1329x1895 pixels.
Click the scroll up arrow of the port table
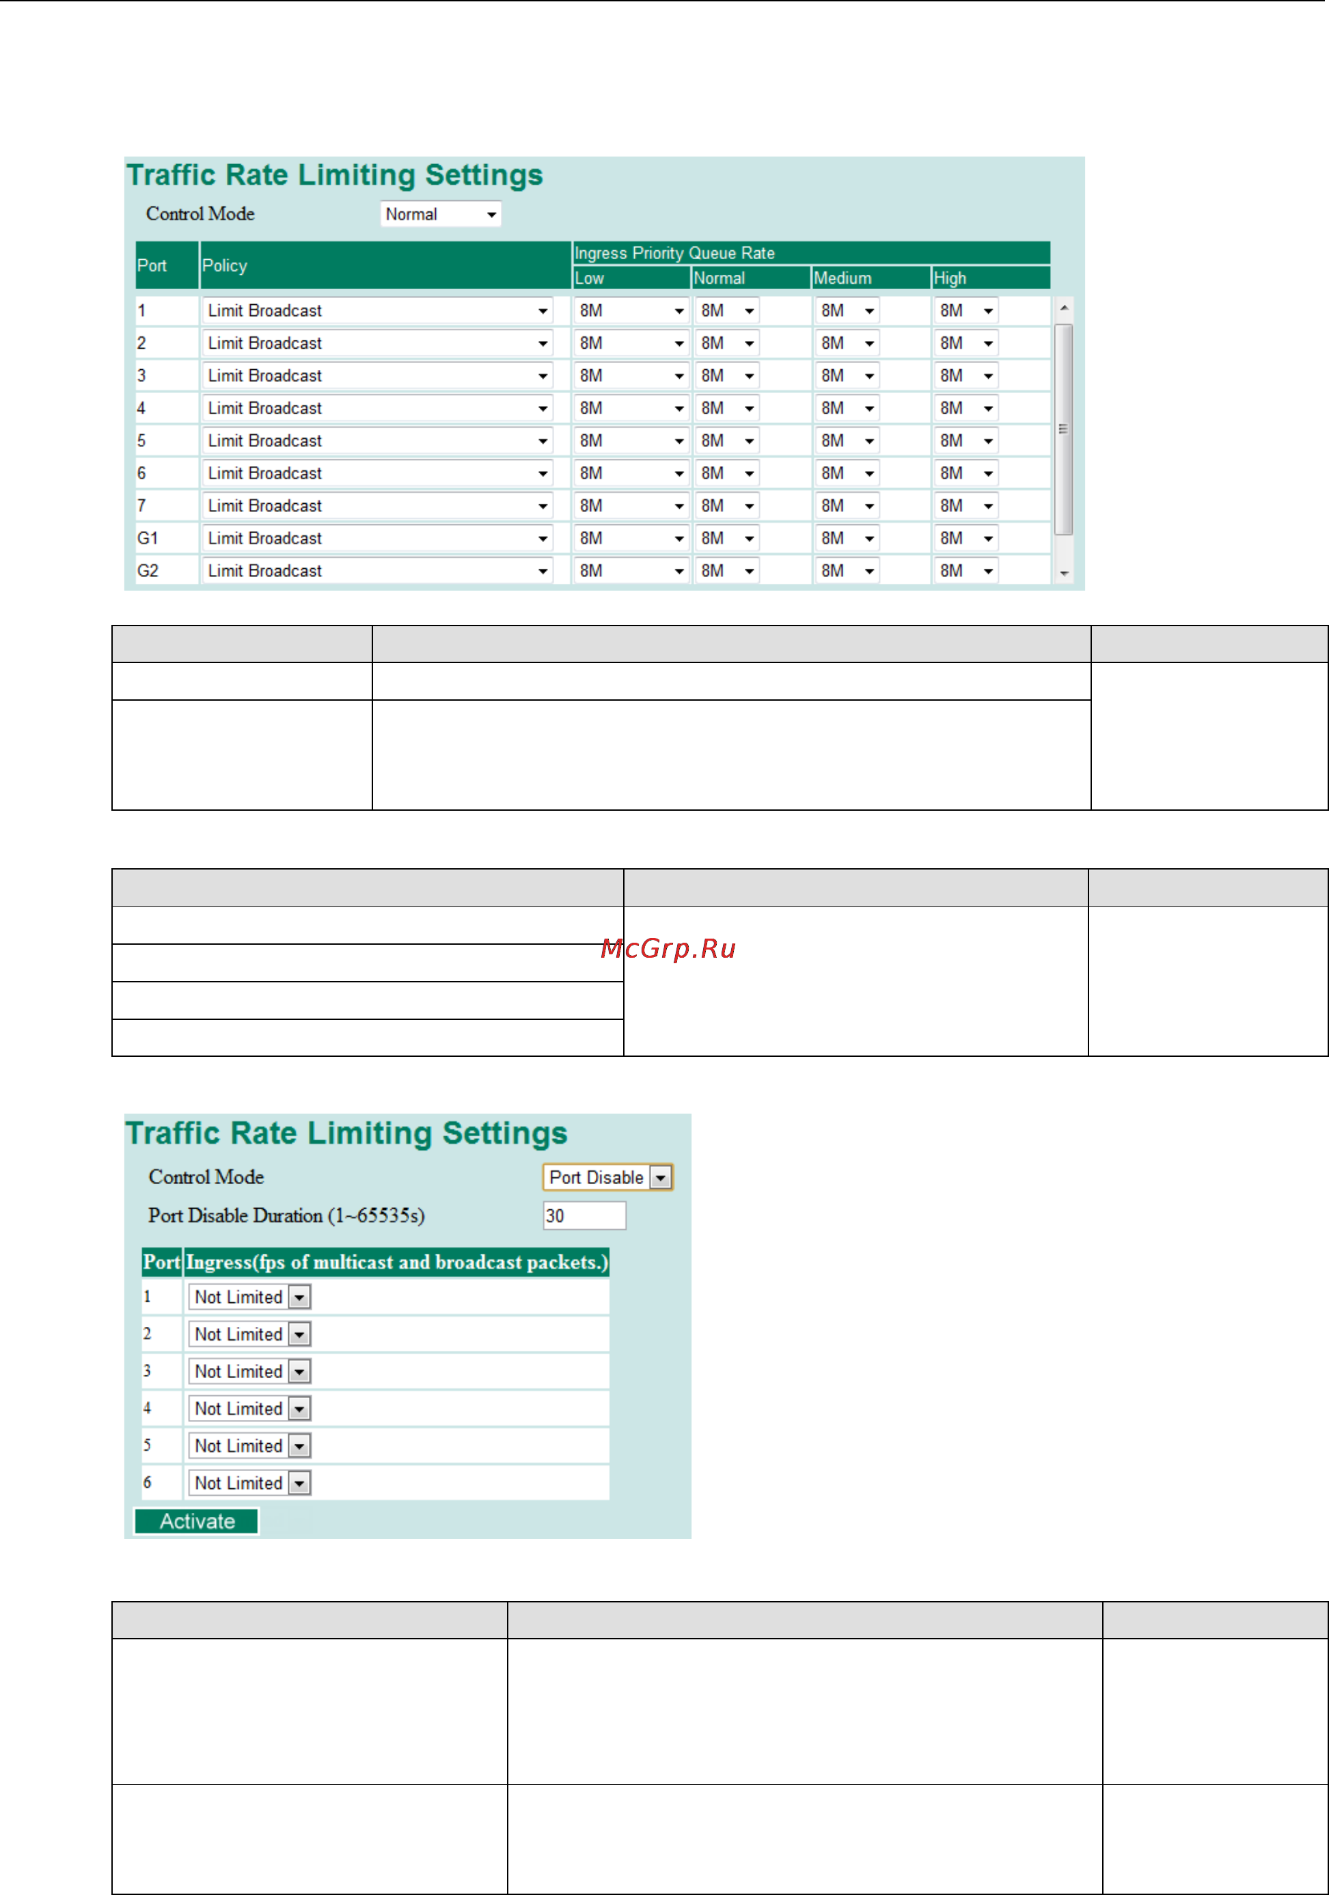pyautogui.click(x=1064, y=309)
